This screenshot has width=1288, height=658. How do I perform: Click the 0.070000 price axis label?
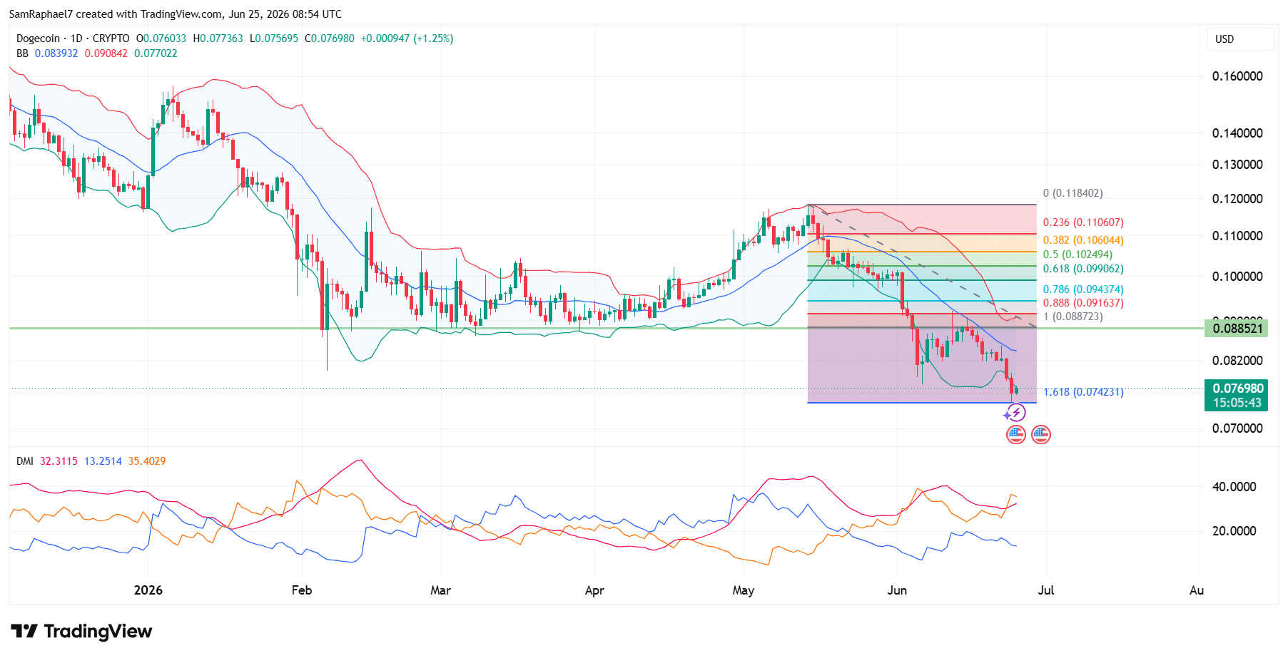pyautogui.click(x=1237, y=428)
